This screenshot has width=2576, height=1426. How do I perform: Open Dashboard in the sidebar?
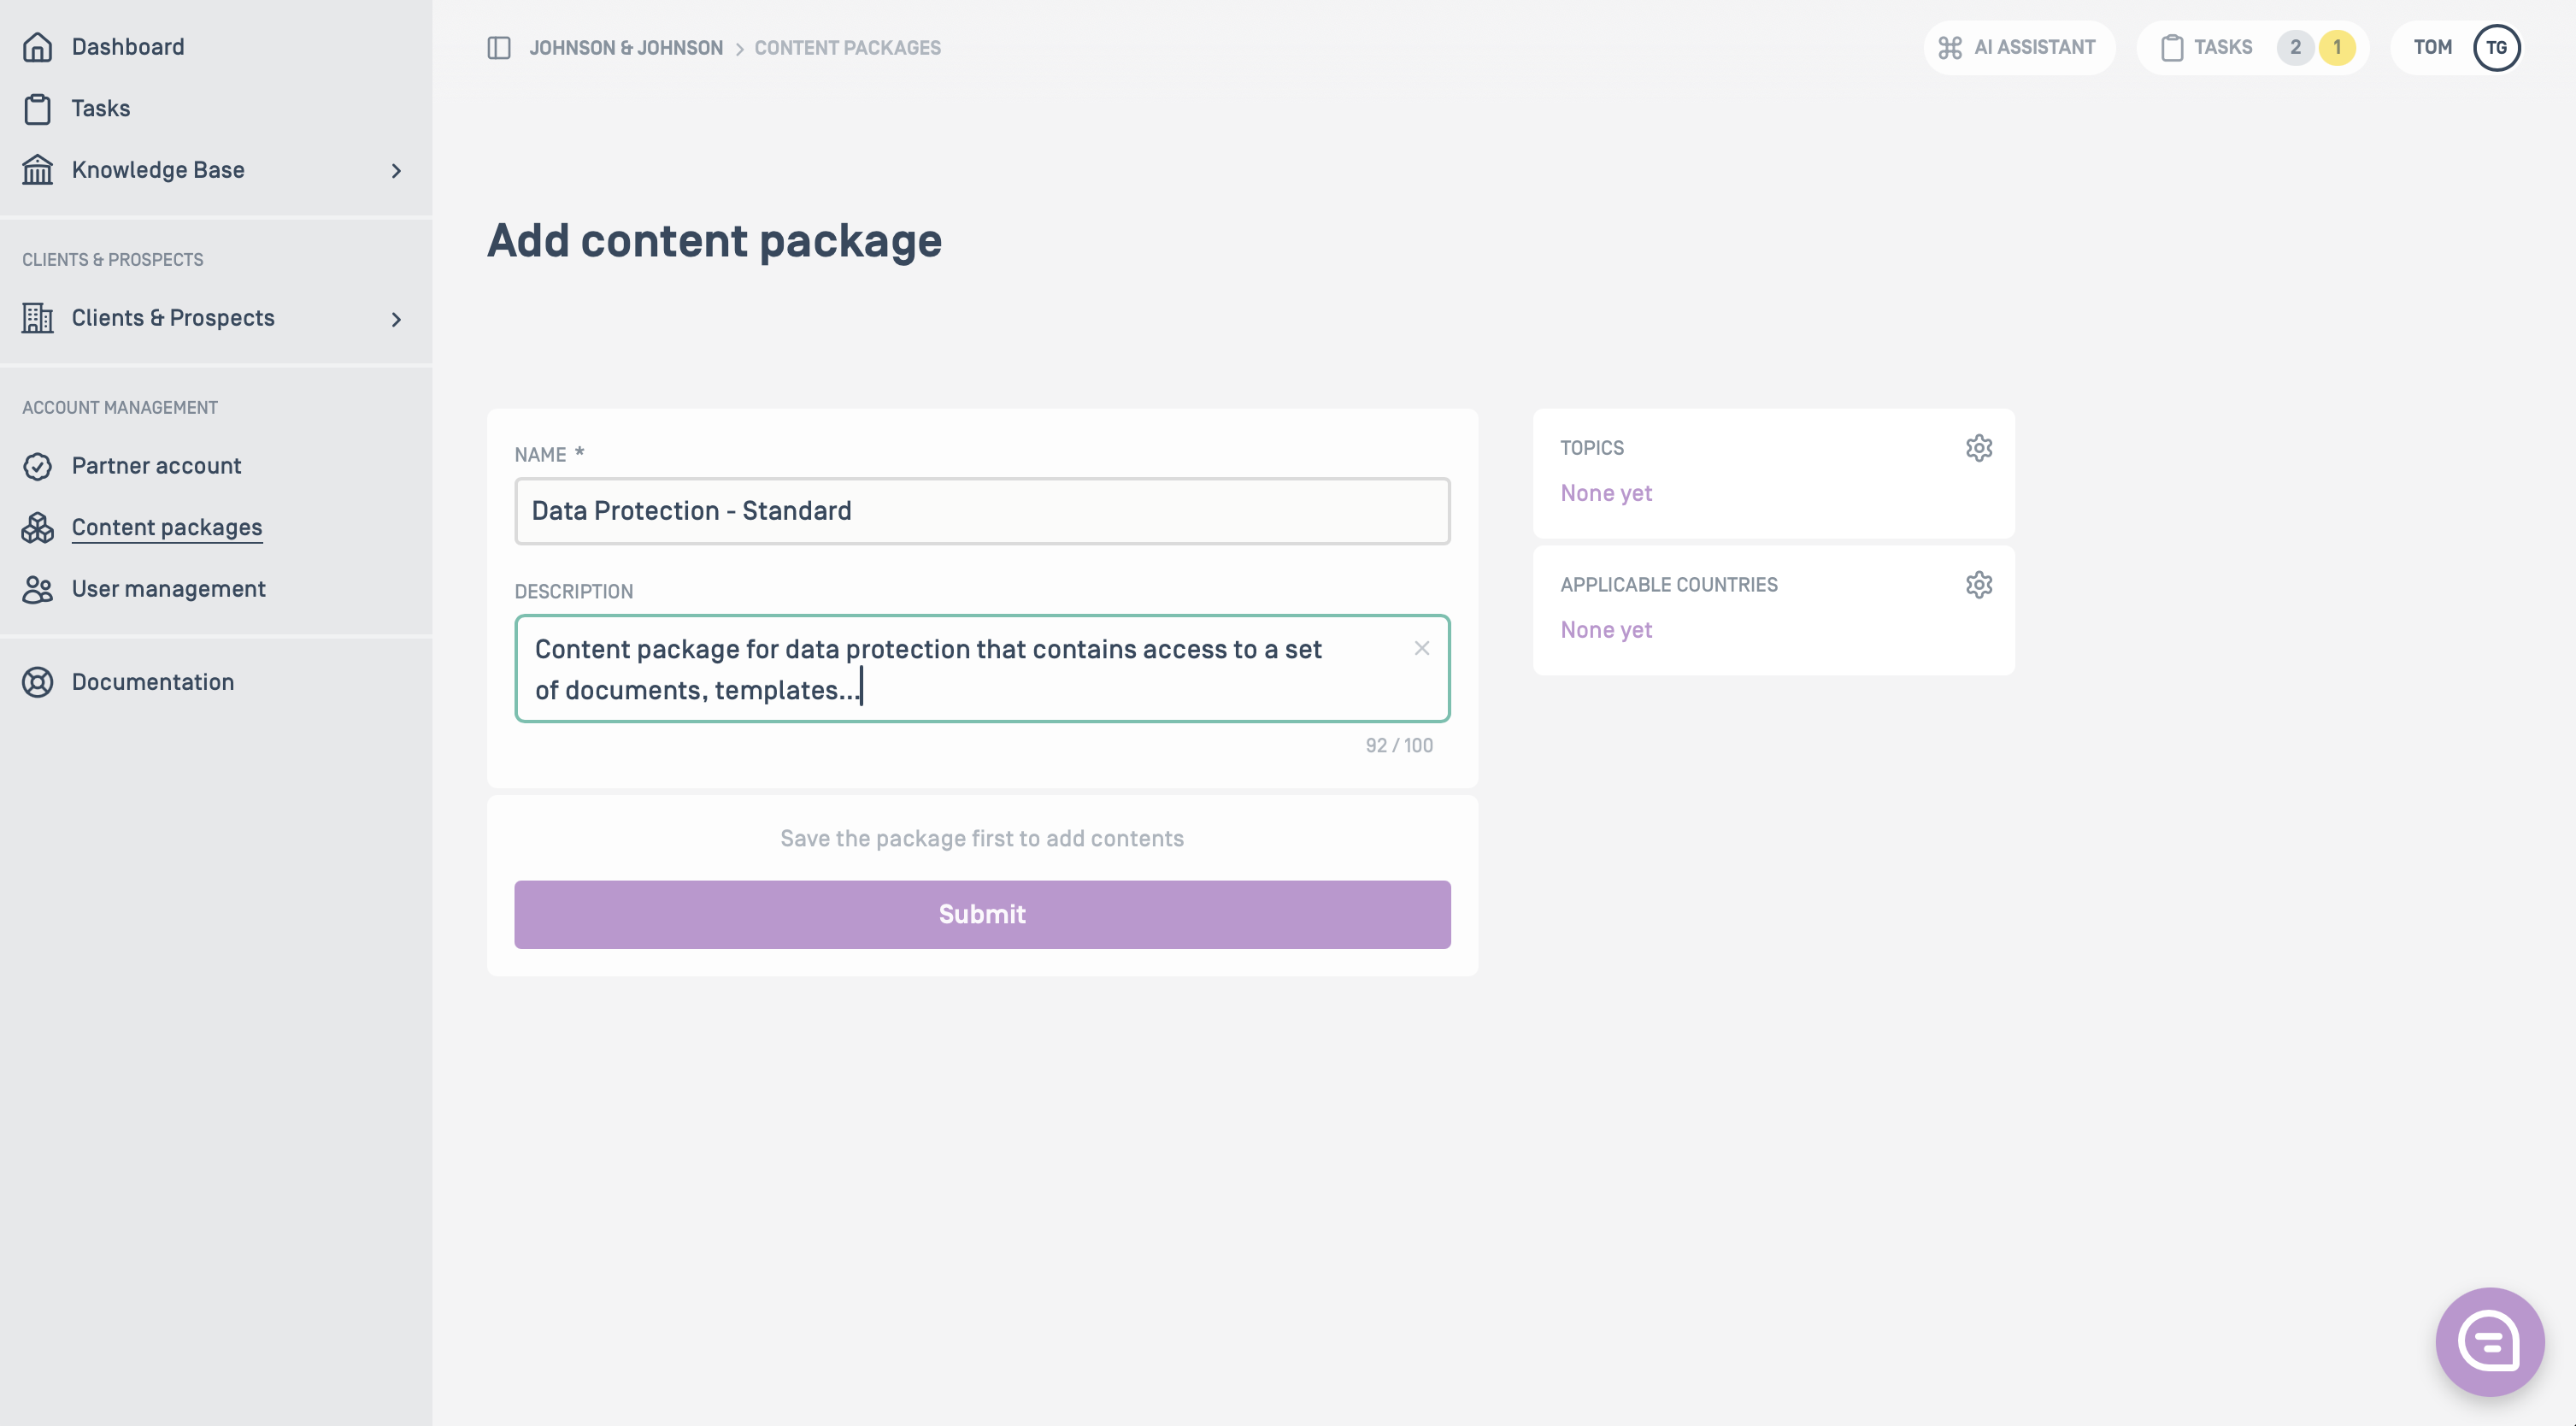click(x=128, y=47)
